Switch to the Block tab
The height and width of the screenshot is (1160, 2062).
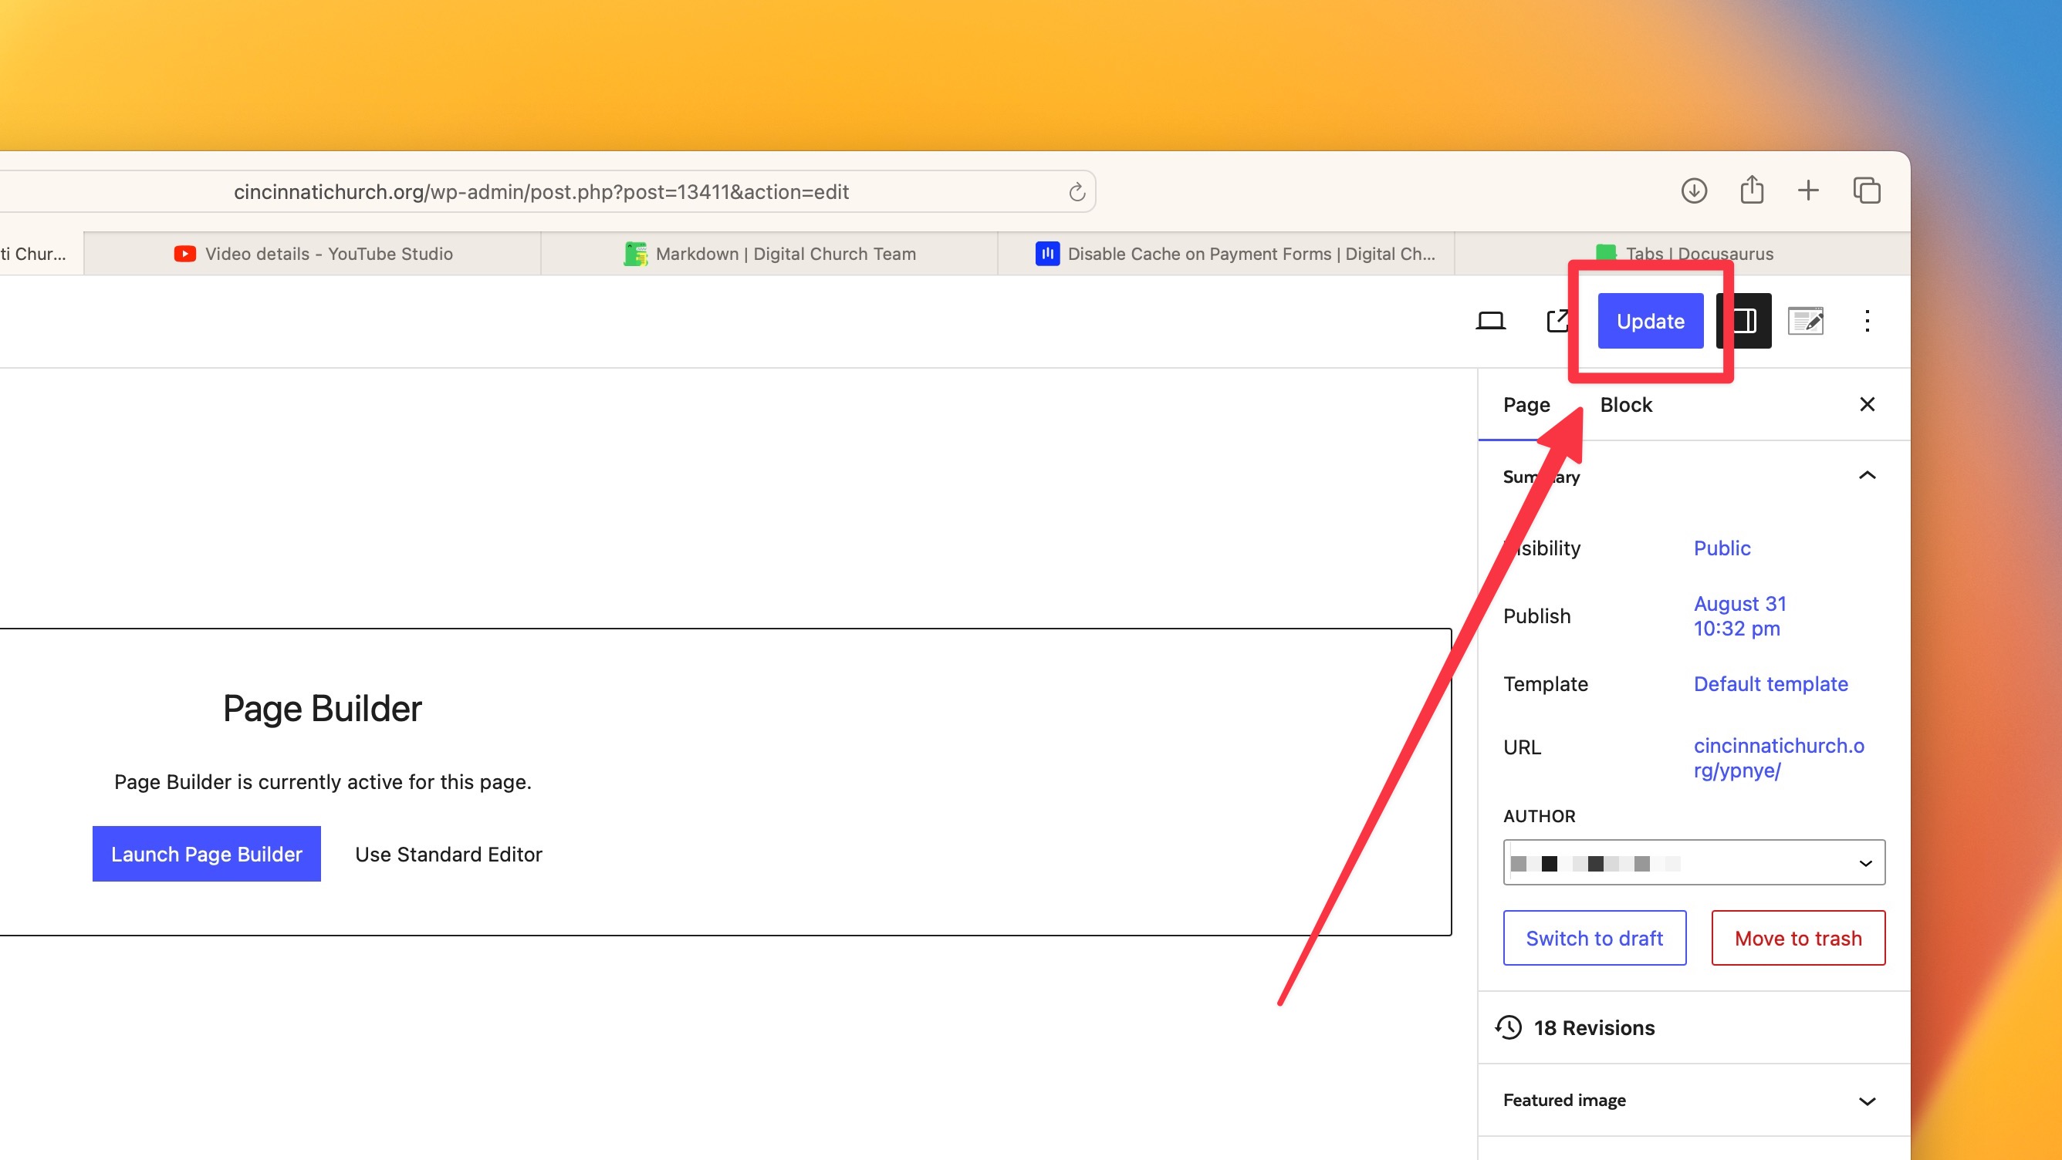pos(1626,405)
